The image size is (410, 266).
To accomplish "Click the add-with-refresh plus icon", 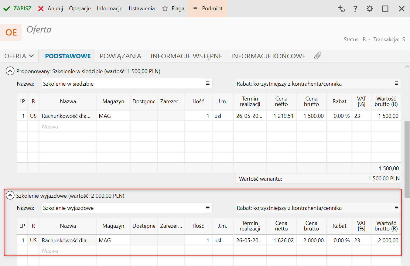I will click(x=341, y=9).
